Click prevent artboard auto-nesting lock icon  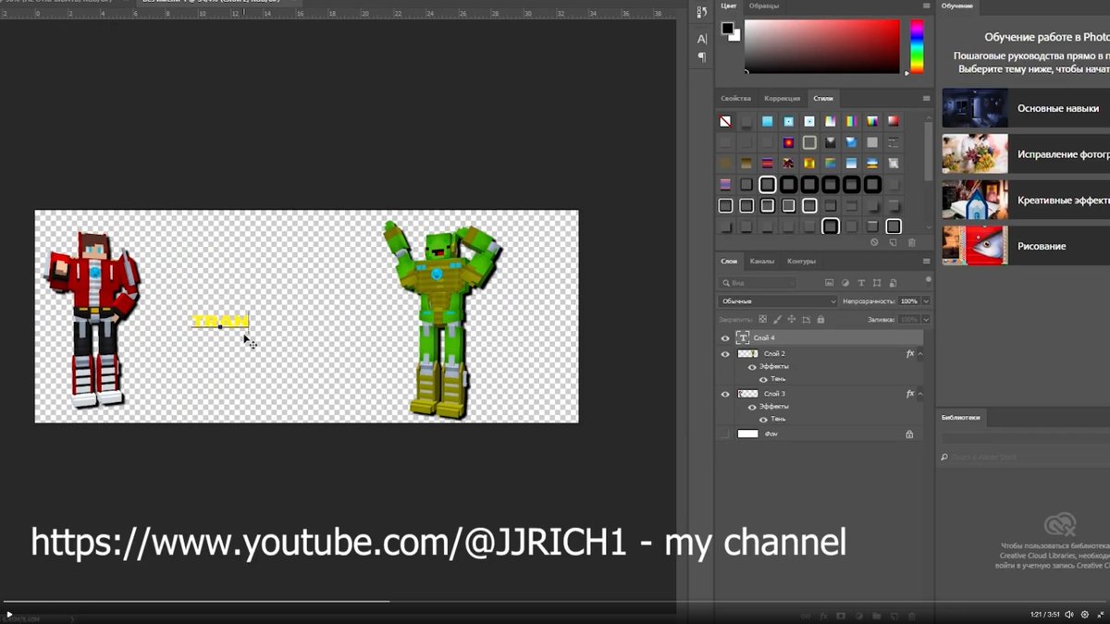(807, 320)
